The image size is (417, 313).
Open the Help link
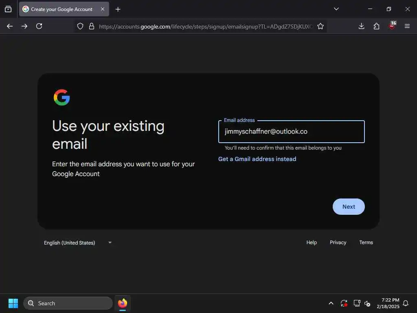tap(312, 242)
